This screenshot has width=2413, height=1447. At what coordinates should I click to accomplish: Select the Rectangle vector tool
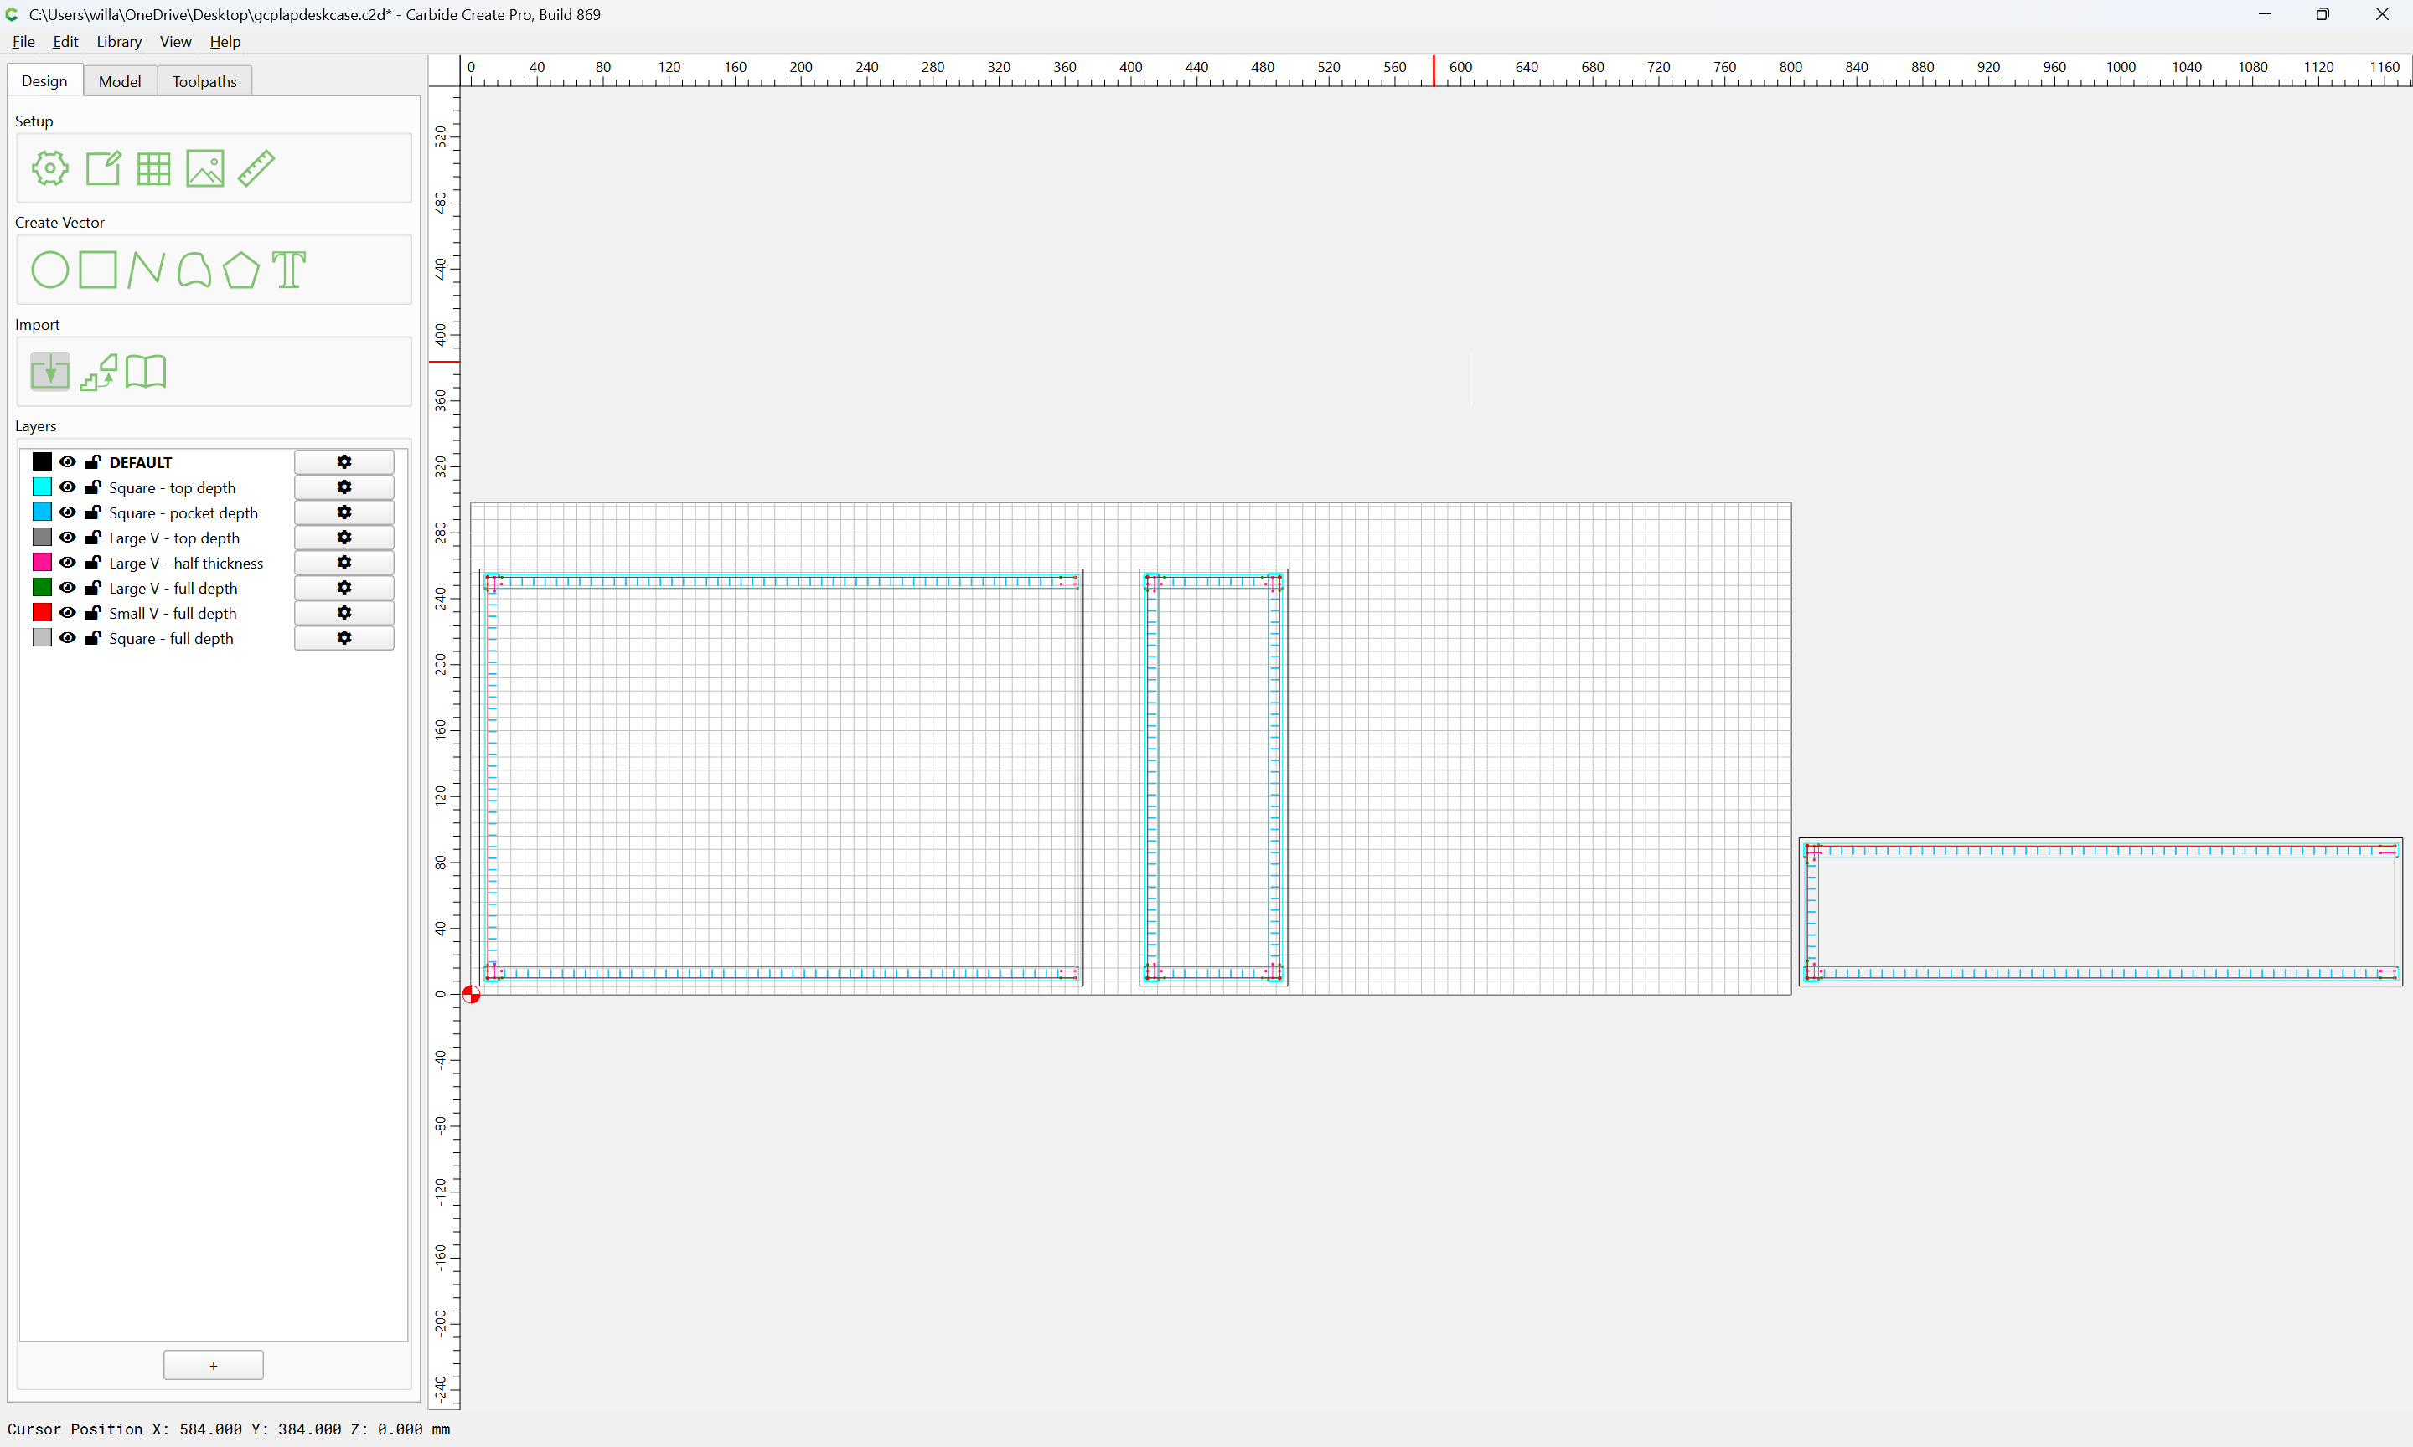[x=97, y=269]
